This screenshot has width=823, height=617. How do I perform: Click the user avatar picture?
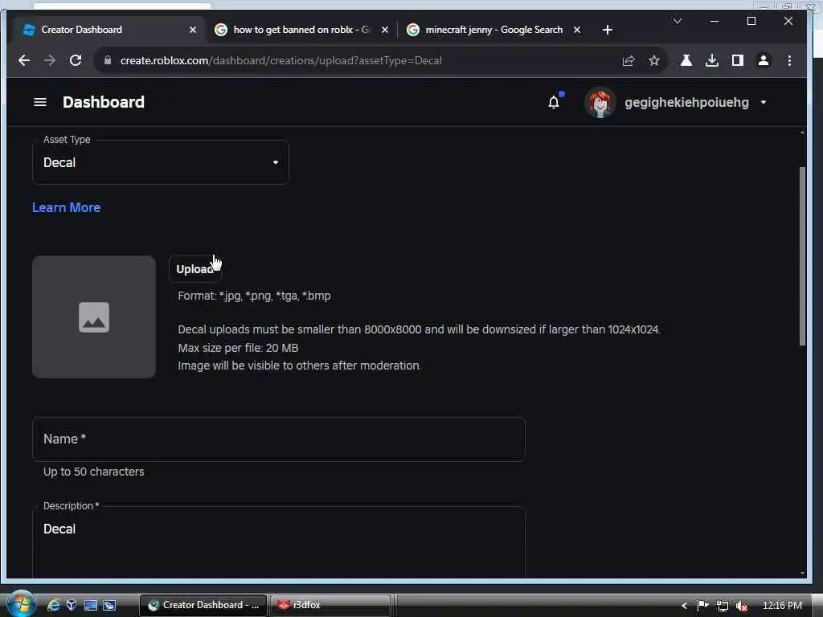(600, 102)
